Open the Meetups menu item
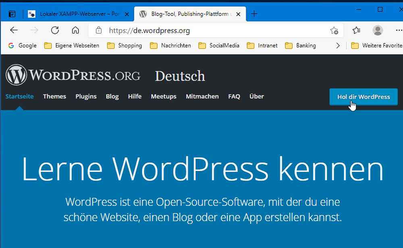The image size is (403, 248). [x=164, y=96]
